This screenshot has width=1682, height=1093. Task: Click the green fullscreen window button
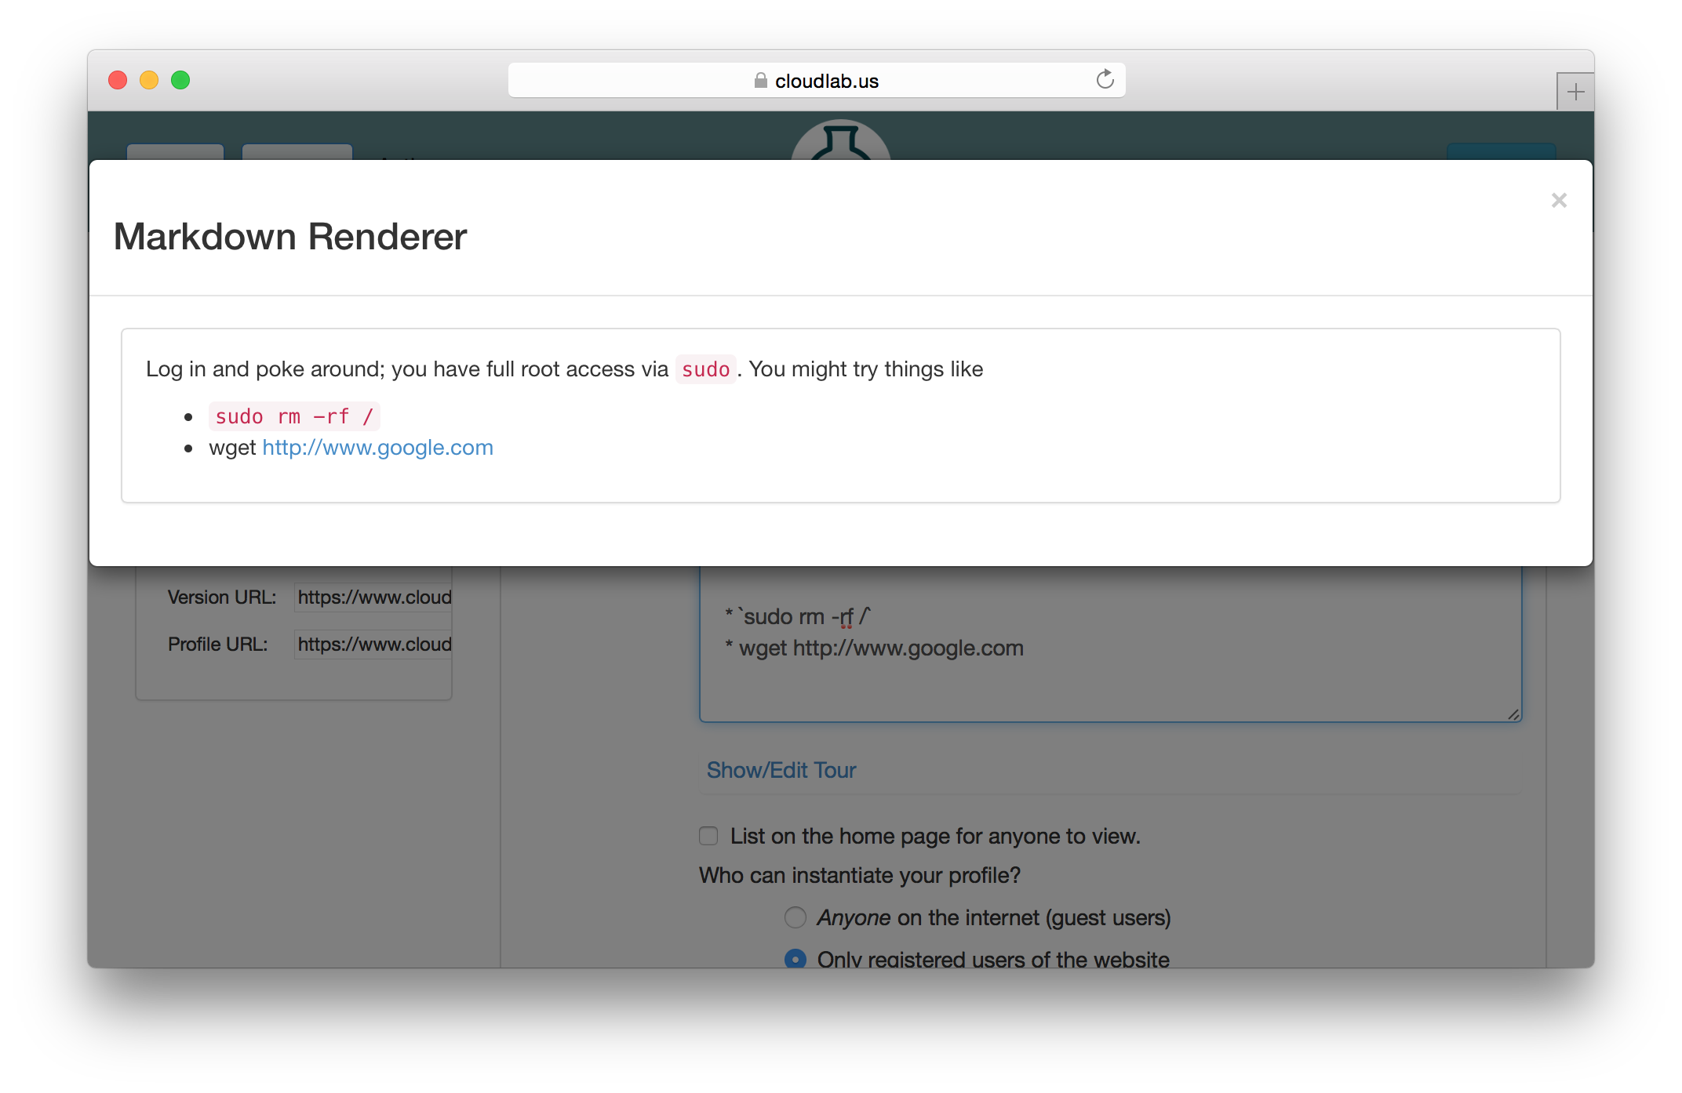click(180, 80)
